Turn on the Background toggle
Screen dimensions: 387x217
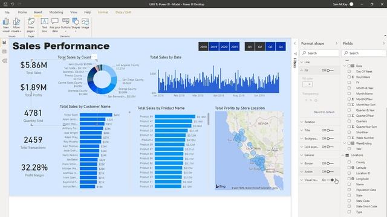coord(330,139)
